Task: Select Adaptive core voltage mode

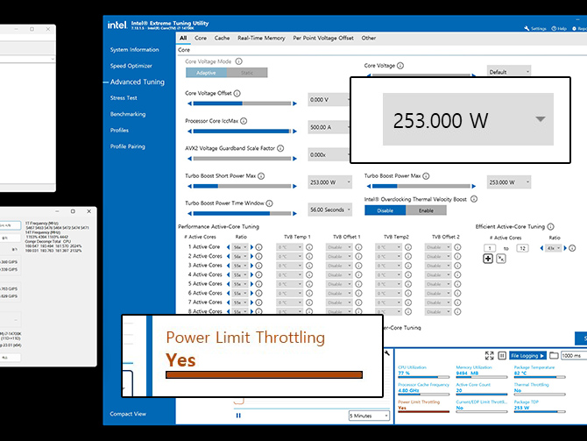Action: tap(206, 73)
